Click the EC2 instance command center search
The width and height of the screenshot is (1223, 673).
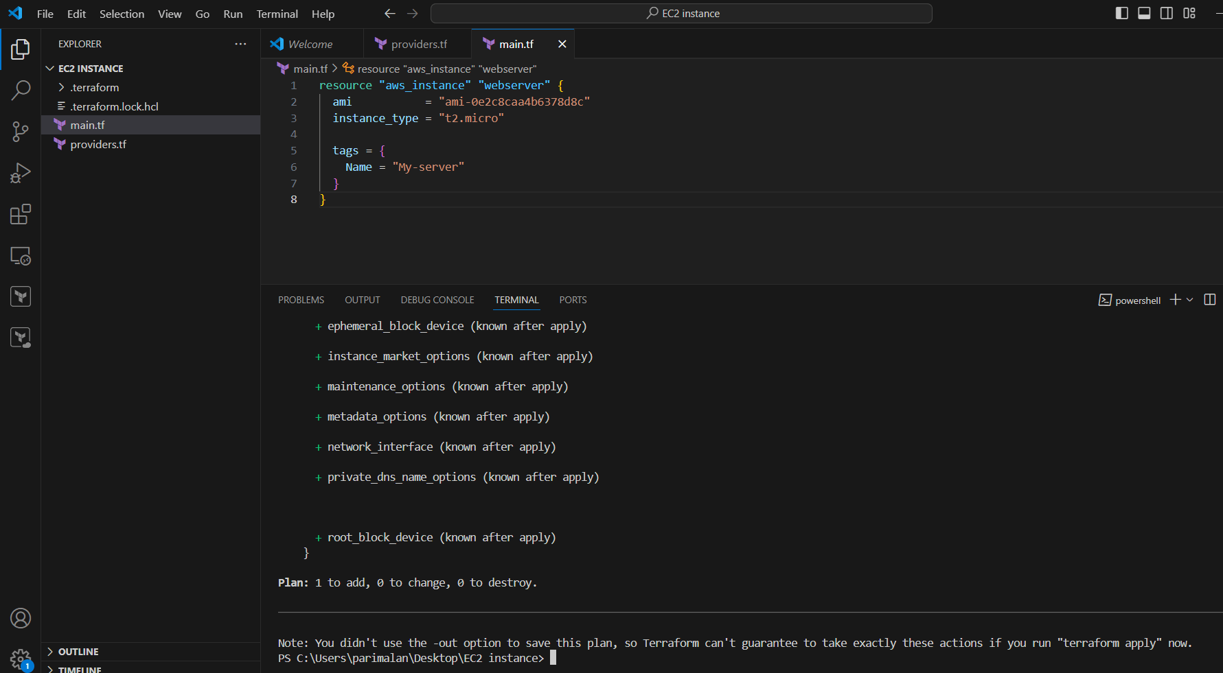[681, 13]
